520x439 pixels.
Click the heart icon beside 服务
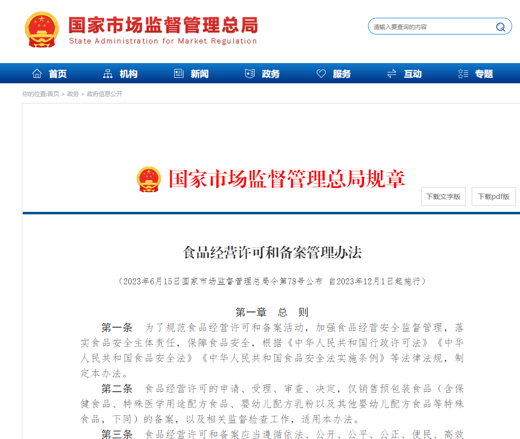click(x=321, y=74)
